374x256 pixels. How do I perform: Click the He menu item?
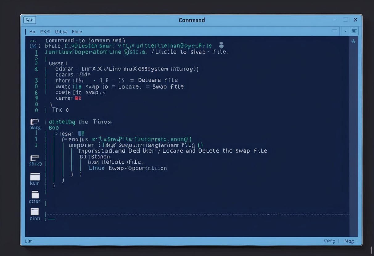[x=32, y=31]
